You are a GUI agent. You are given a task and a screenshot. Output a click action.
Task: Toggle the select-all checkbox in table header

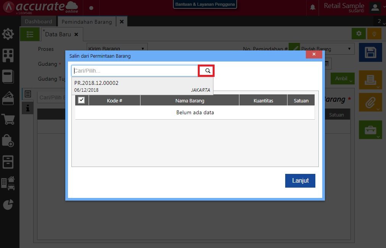coord(81,100)
